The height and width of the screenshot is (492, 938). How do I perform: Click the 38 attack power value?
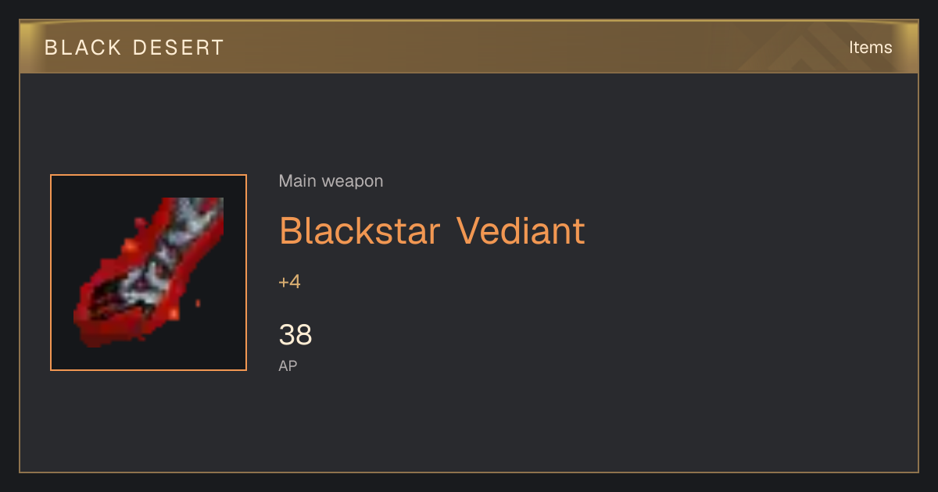(x=295, y=335)
